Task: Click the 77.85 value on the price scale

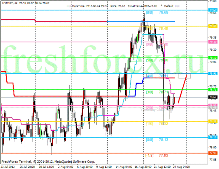Action: coord(213,159)
